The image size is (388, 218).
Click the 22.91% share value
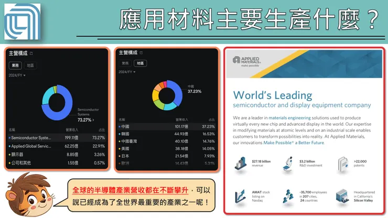point(99,146)
